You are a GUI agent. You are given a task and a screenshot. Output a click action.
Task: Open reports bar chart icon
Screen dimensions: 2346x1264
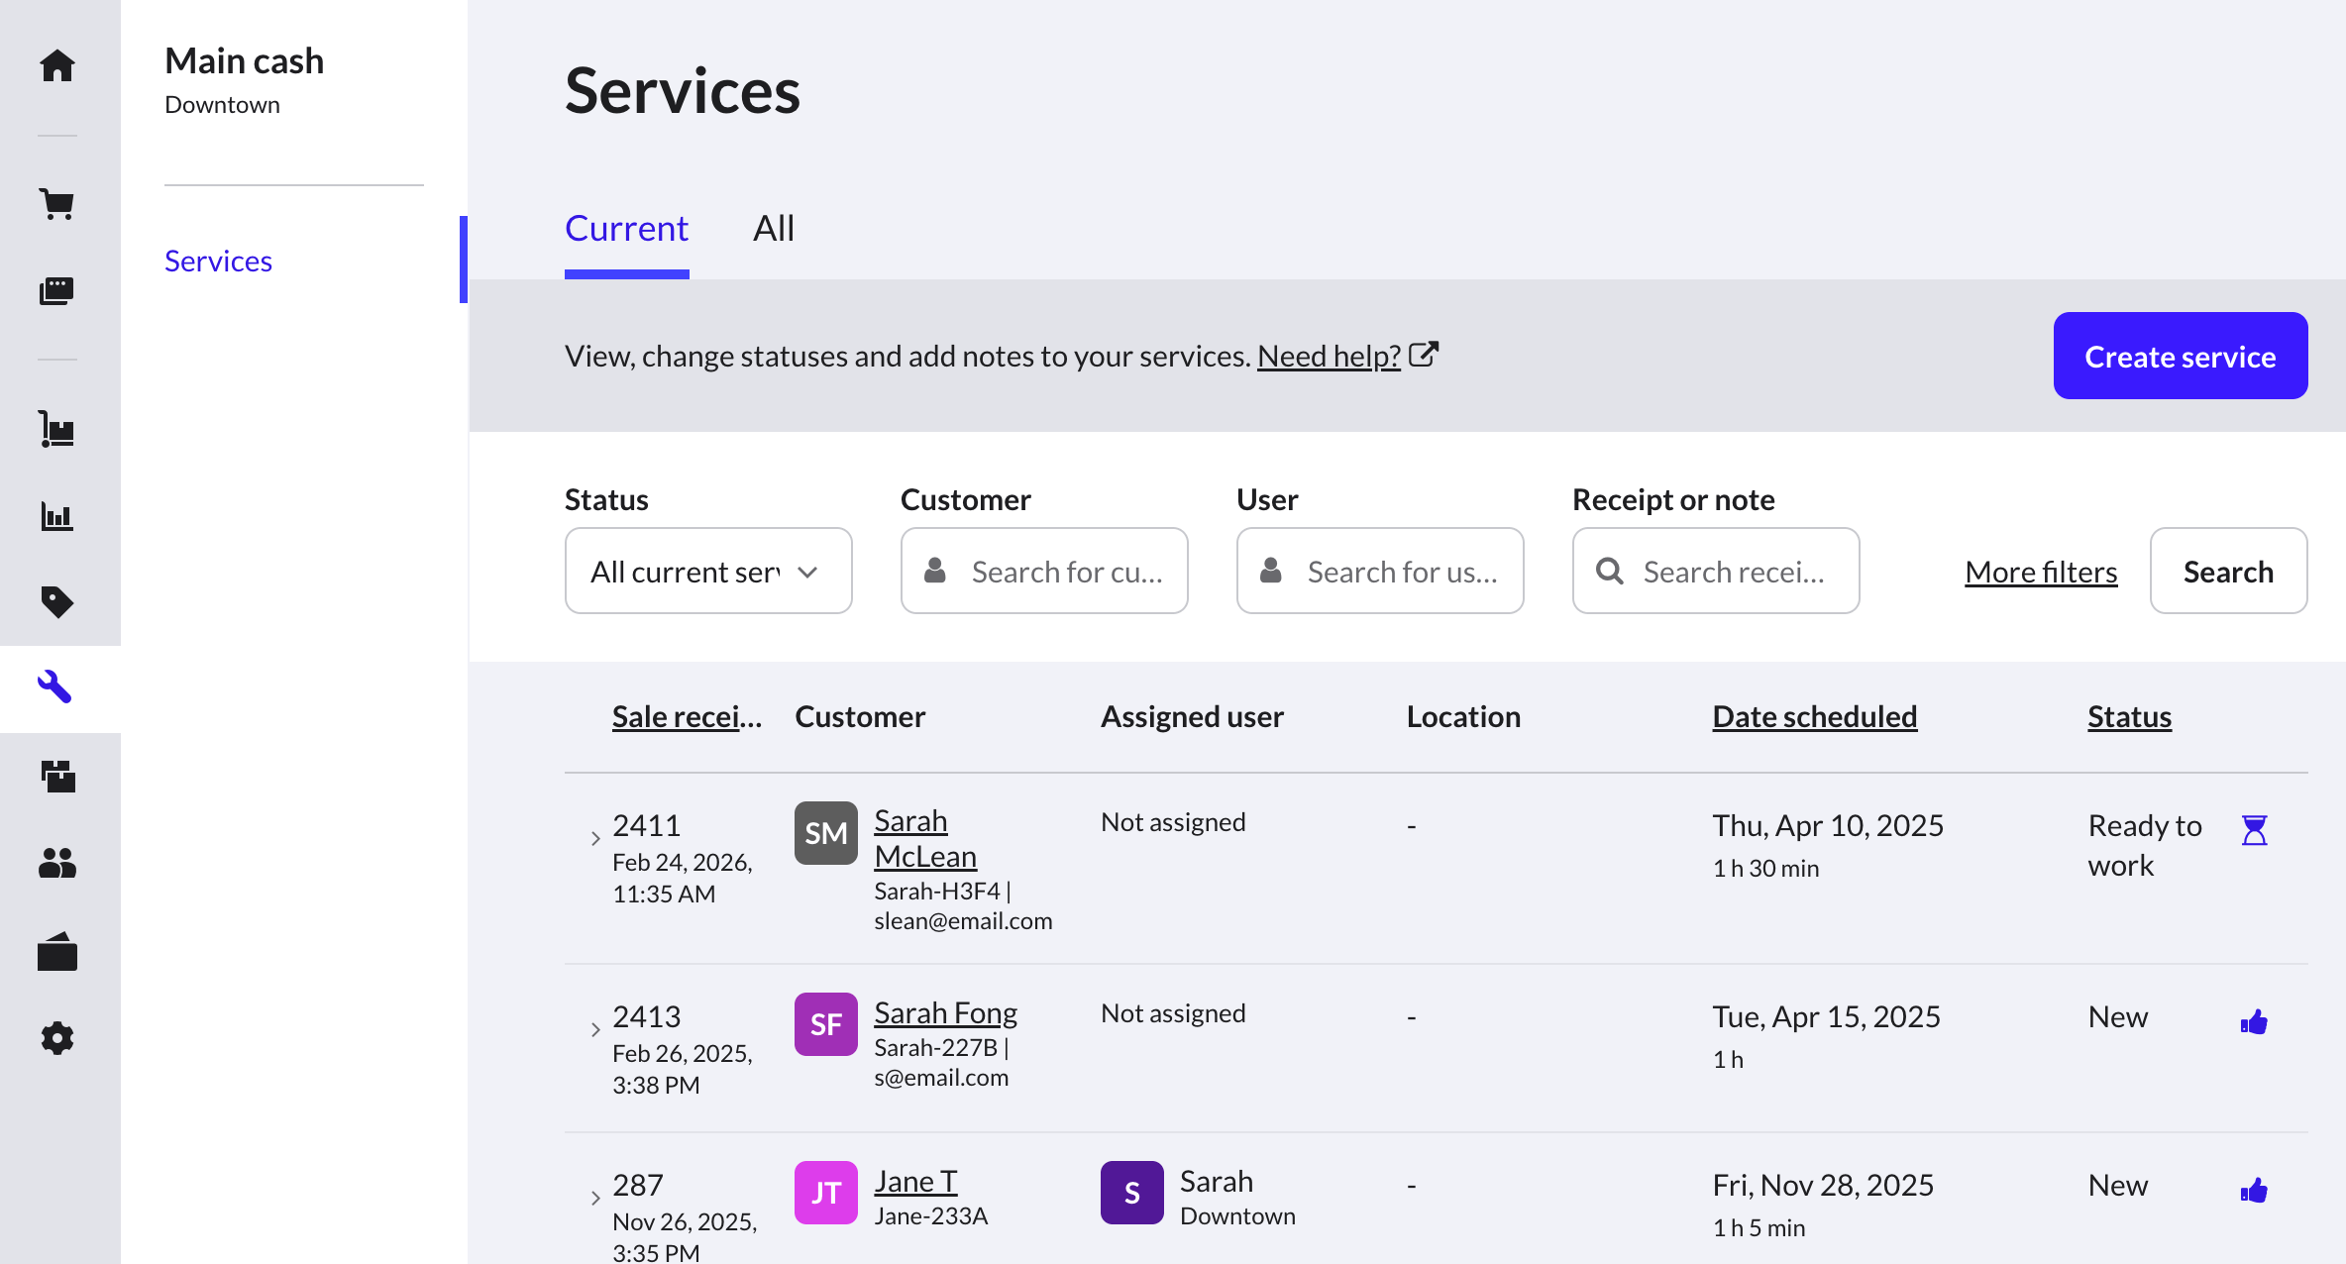(57, 516)
